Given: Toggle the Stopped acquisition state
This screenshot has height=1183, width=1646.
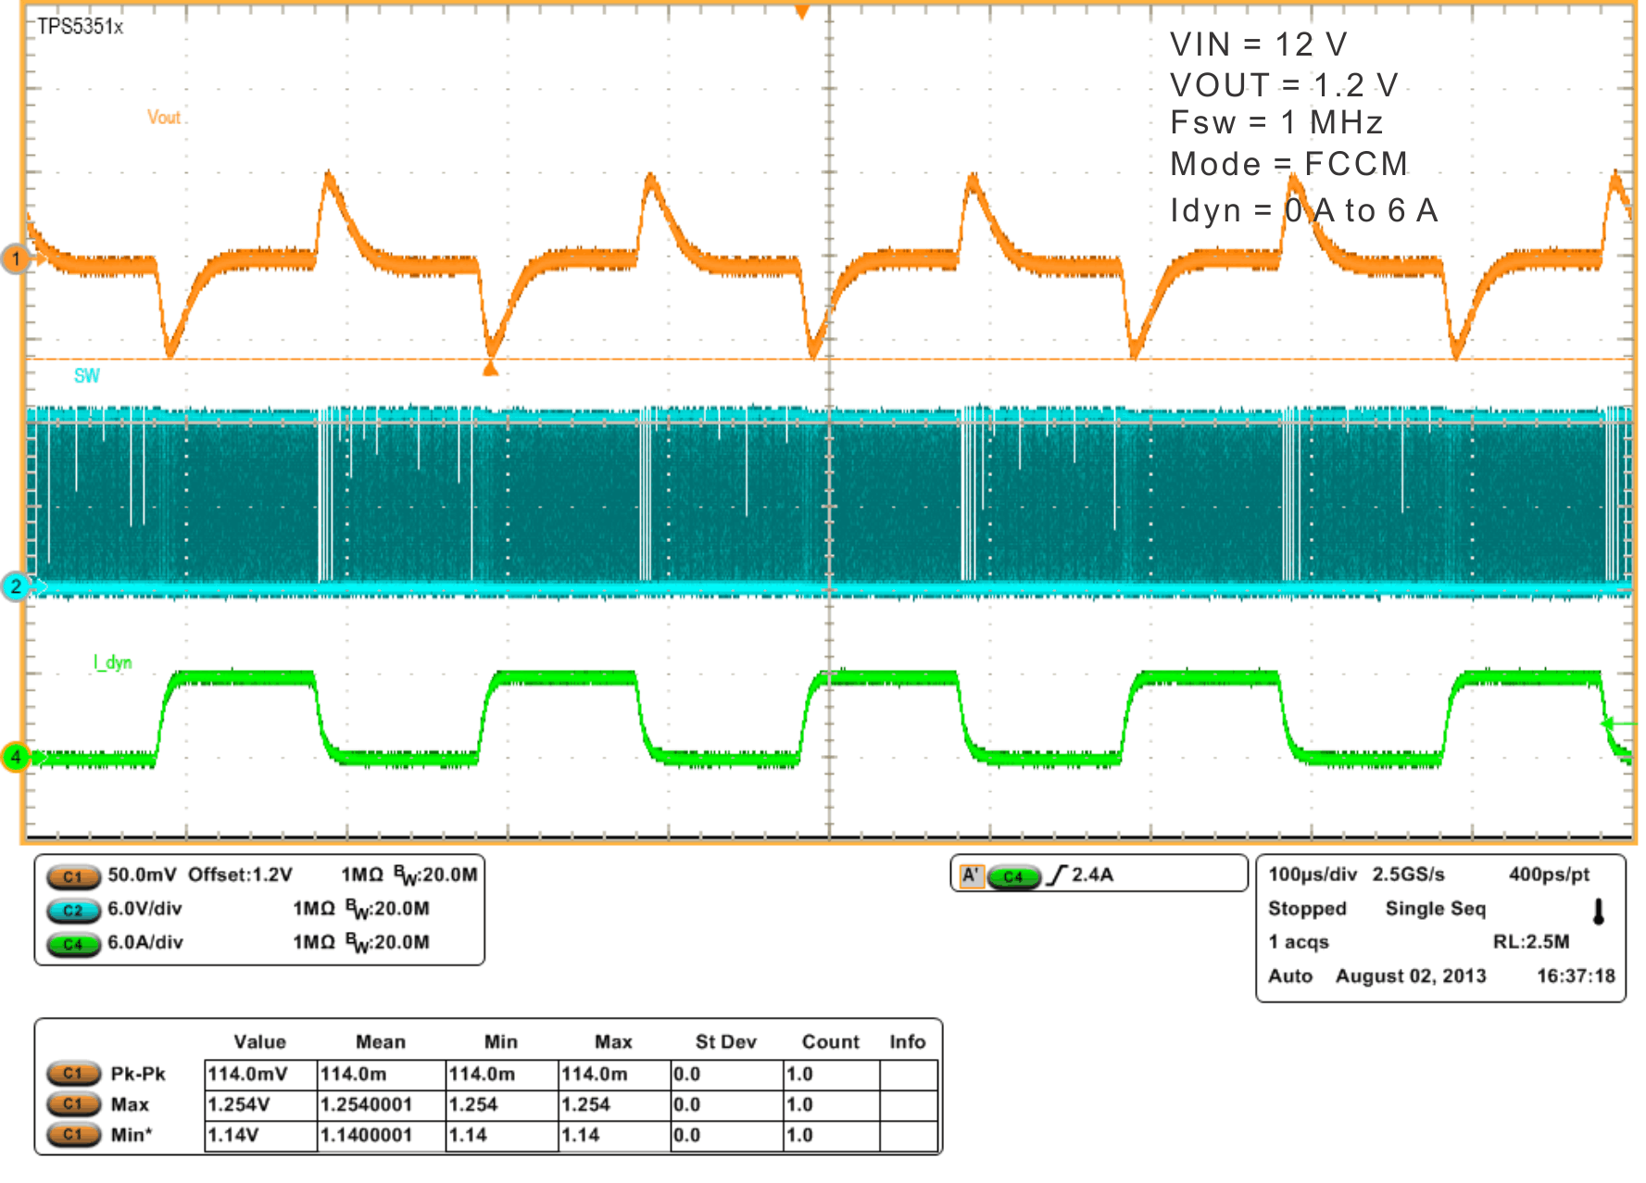Looking at the screenshot, I should (1306, 909).
